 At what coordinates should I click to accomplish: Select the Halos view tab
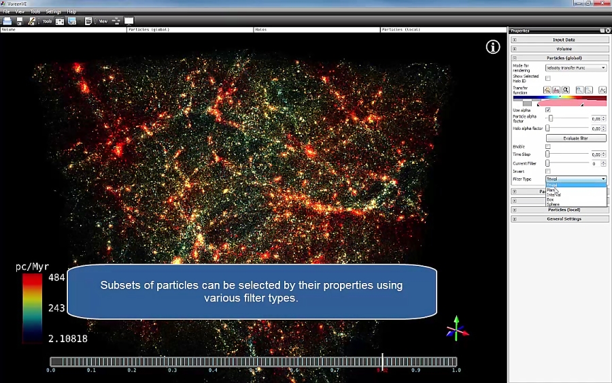[x=316, y=30]
